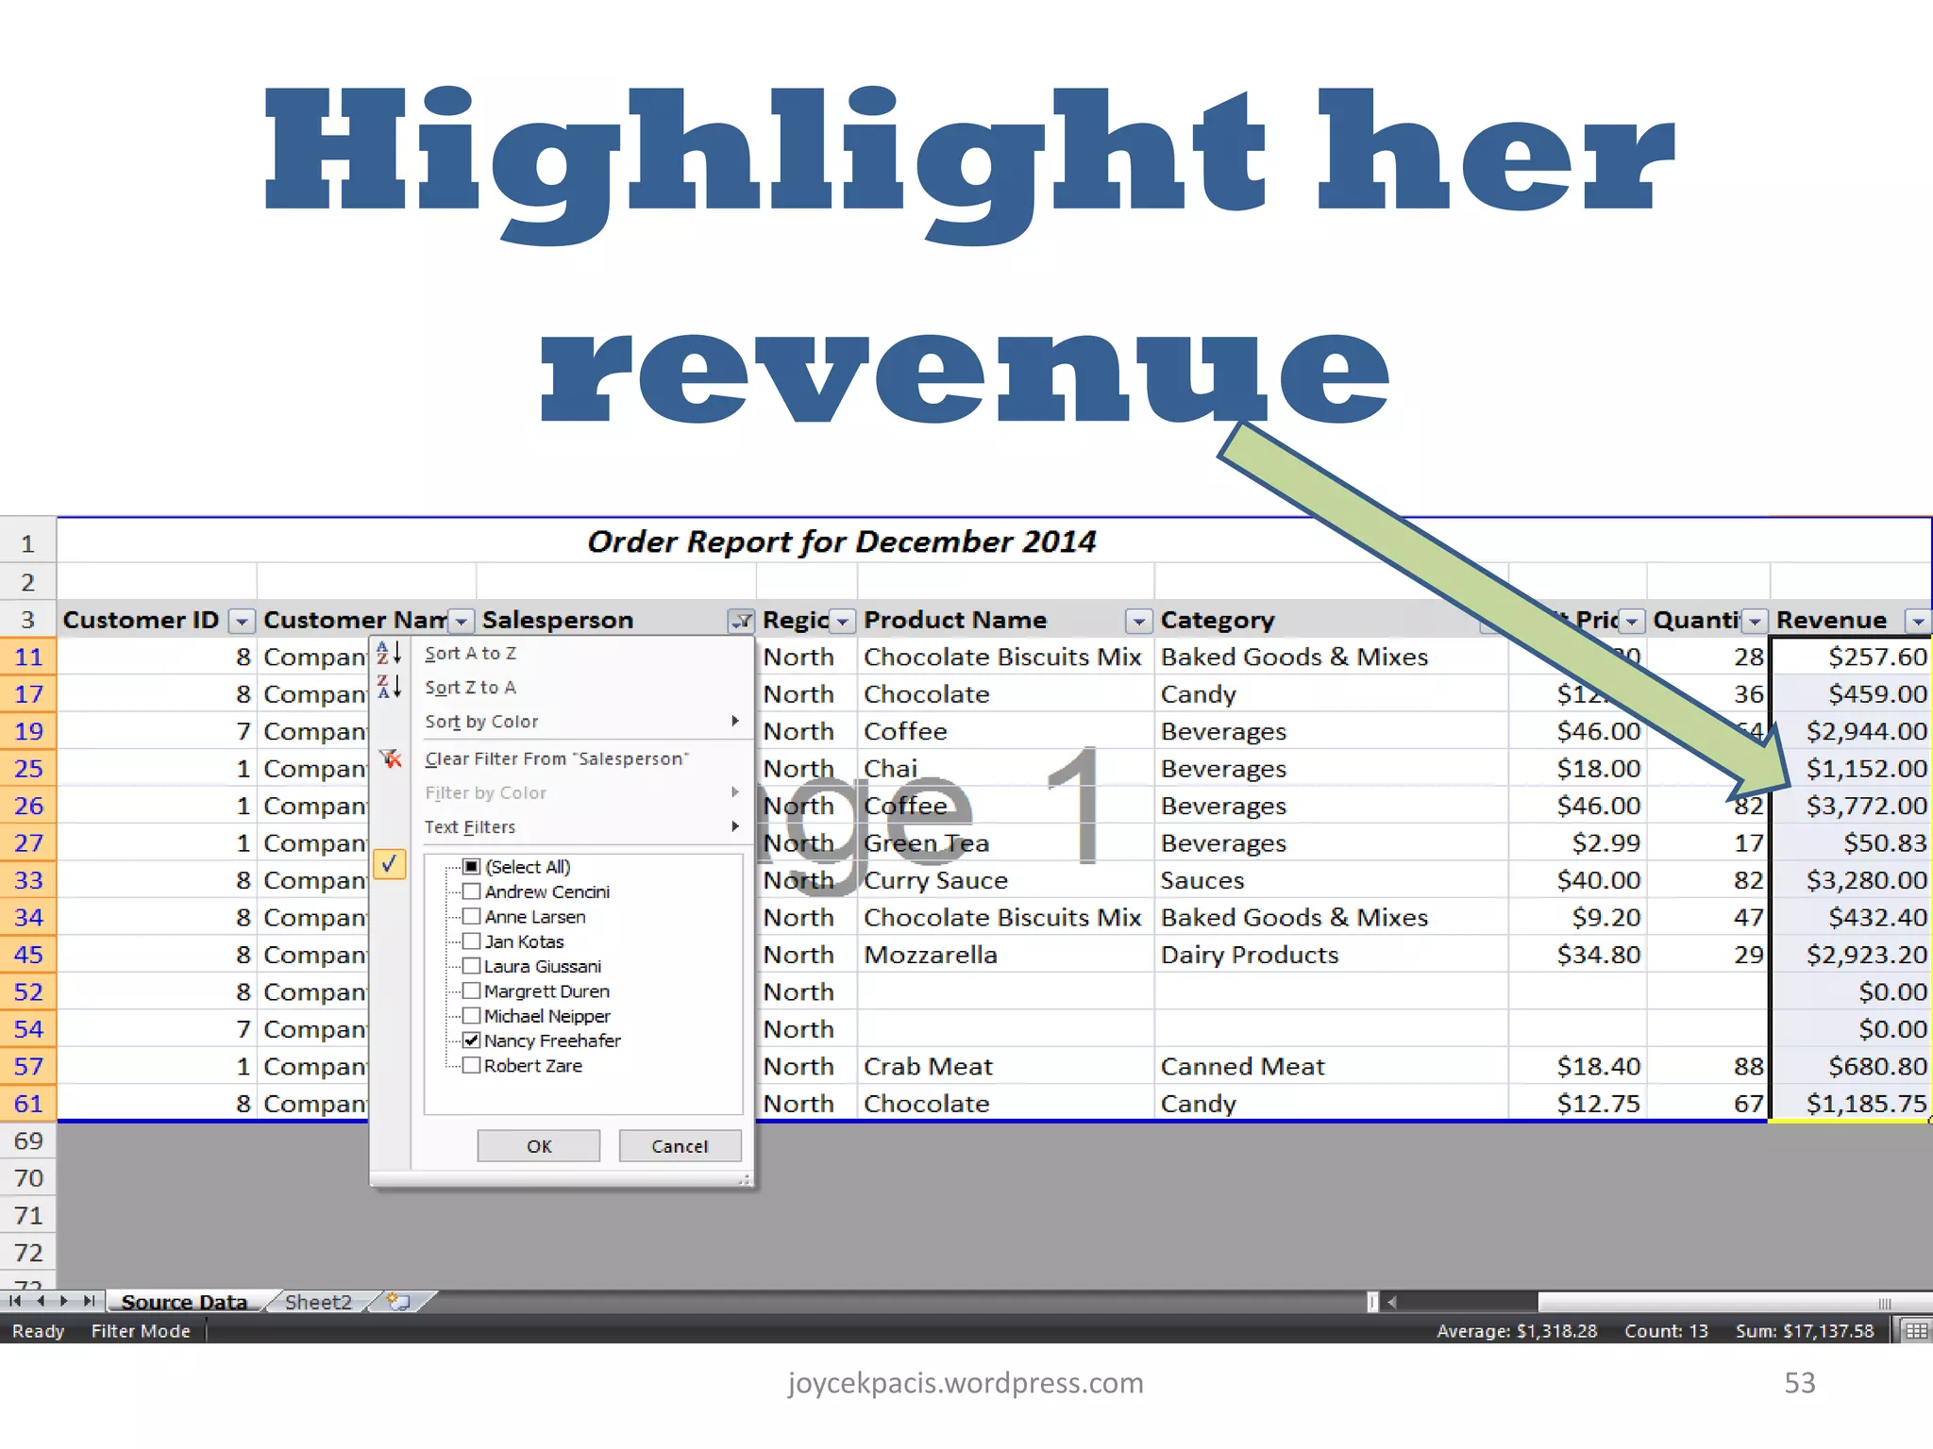1933x1449 pixels.
Task: Click the Normal view icon in status bar
Action: tap(1916, 1331)
